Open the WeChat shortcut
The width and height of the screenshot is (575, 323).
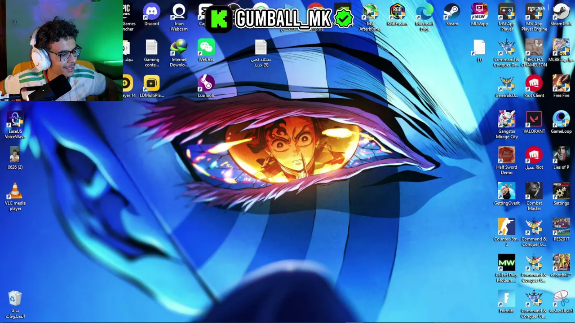coord(206,51)
